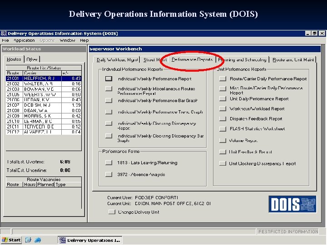
Task: Switch to Daily Workload Mgmt tab
Action: coord(117,60)
